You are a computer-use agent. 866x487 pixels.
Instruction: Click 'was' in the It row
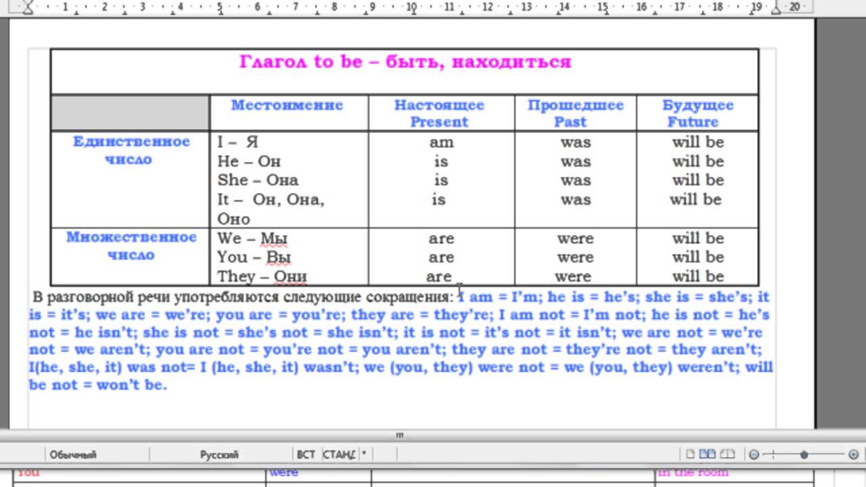576,200
